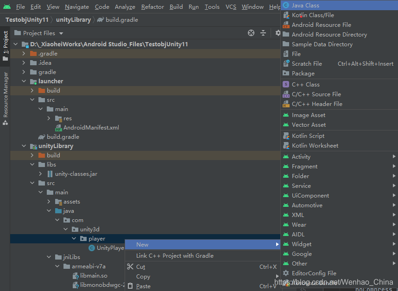The height and width of the screenshot is (291, 398).
Task: Open the Resource Manager side tool window
Action: 6,99
